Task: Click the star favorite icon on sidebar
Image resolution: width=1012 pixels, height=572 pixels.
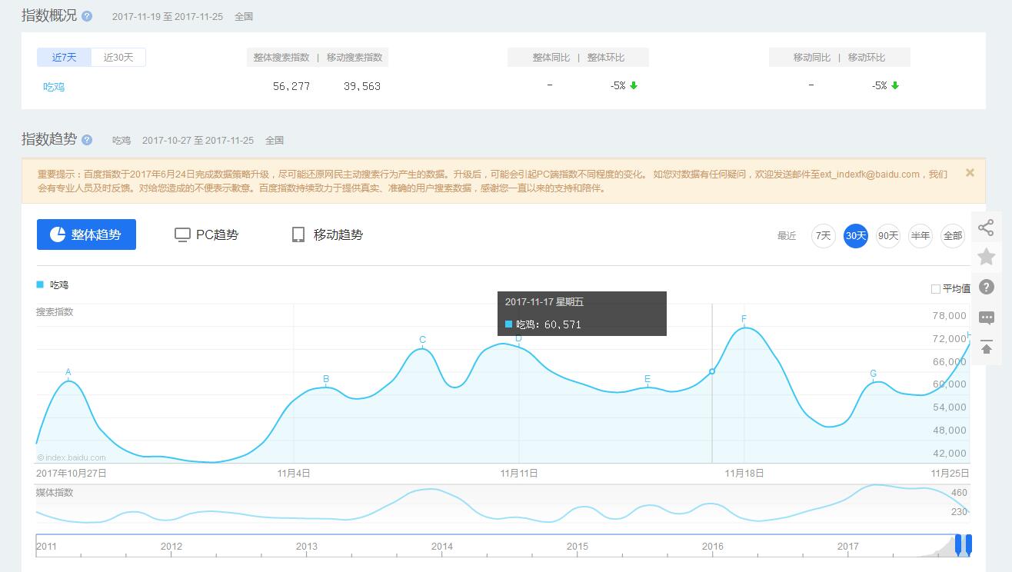Action: 987,257
